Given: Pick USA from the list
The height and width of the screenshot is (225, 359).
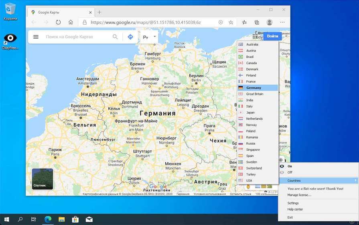Looking at the screenshot, I should tap(258, 181).
